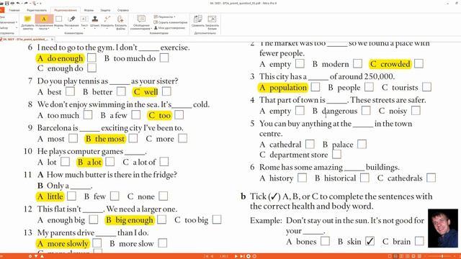Click the Whiteout icon in ribbon
Screen dimensions: 461x259
[212, 19]
